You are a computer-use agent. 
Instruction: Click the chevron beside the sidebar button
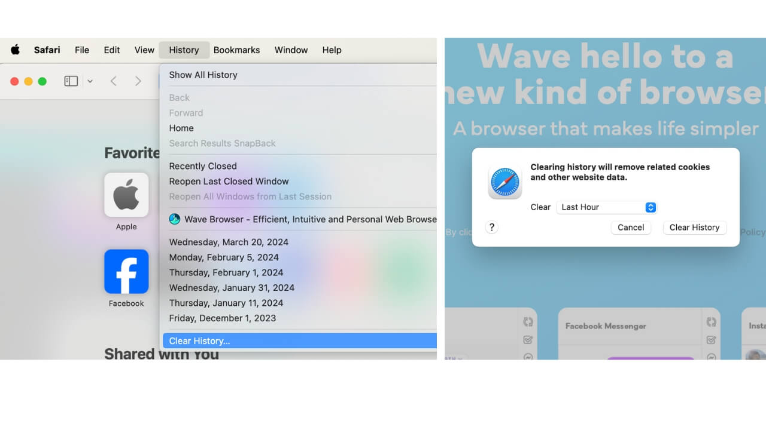point(90,81)
